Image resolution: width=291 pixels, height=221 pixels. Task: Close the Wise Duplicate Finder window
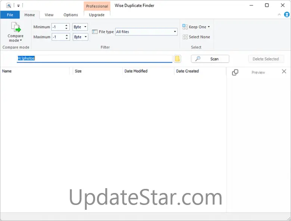[x=282, y=5]
